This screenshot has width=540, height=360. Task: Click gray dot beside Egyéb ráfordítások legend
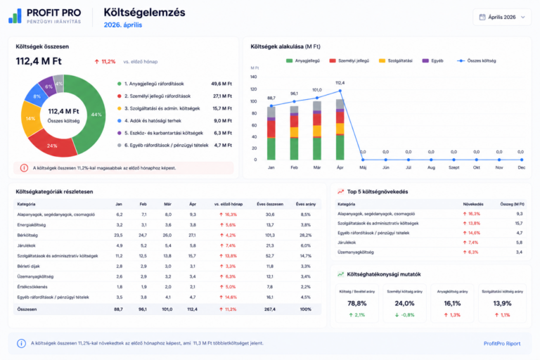point(119,146)
